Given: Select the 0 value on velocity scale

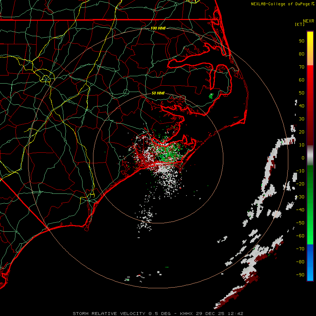Looking at the screenshot, I should 303,158.
